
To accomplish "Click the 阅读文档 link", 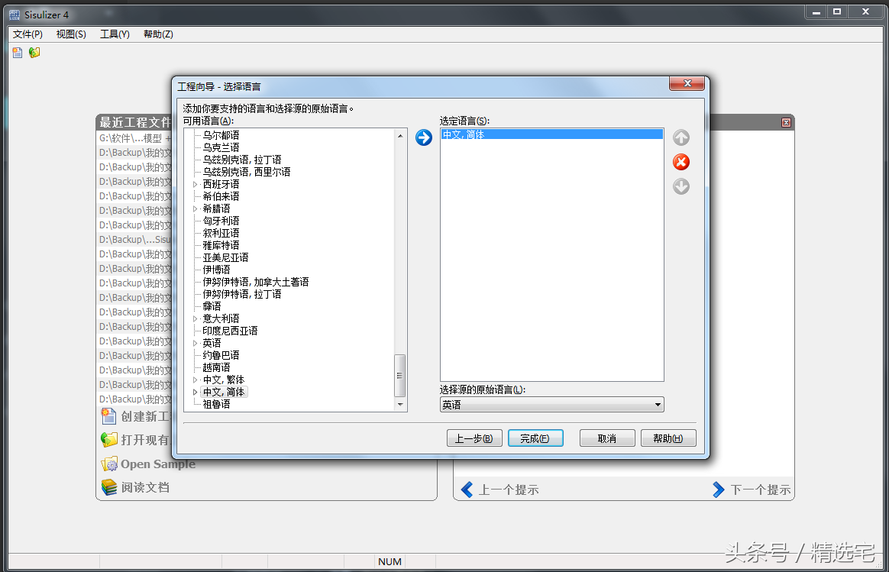I will (145, 487).
